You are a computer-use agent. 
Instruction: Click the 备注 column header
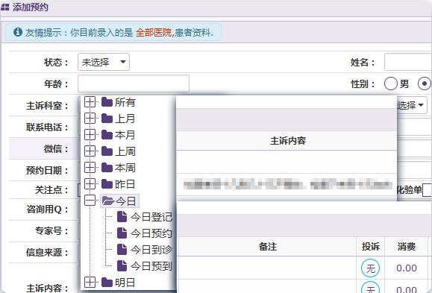[267, 247]
